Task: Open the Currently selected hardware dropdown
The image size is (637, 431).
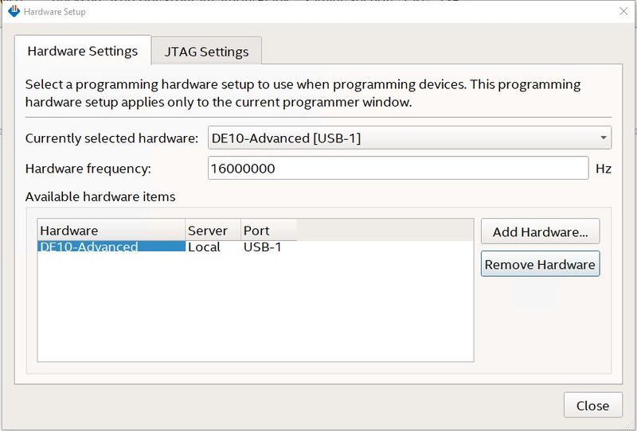Action: tap(409, 138)
